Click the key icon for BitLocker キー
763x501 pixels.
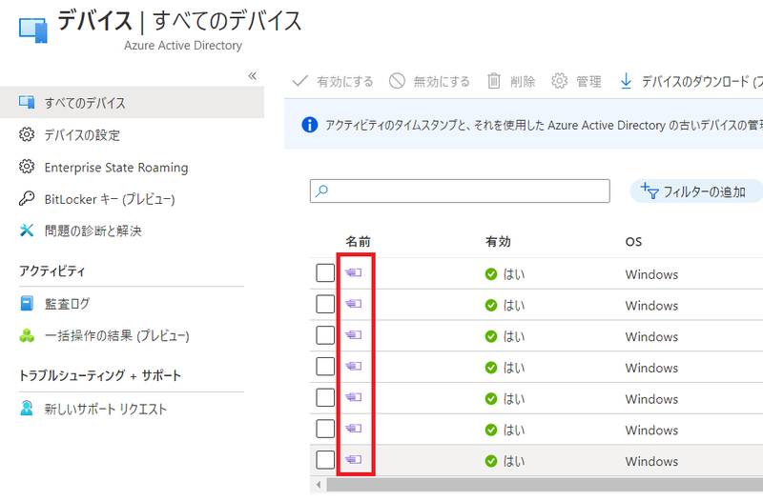[x=27, y=198]
